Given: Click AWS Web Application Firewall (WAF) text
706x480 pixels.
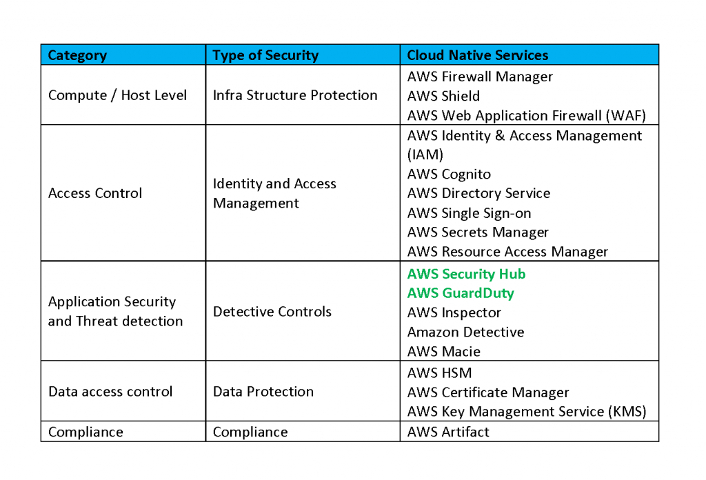Looking at the screenshot, I should [x=526, y=116].
